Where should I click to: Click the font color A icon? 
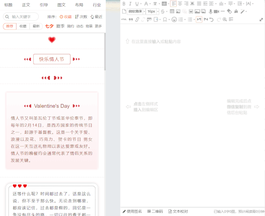point(146,4)
